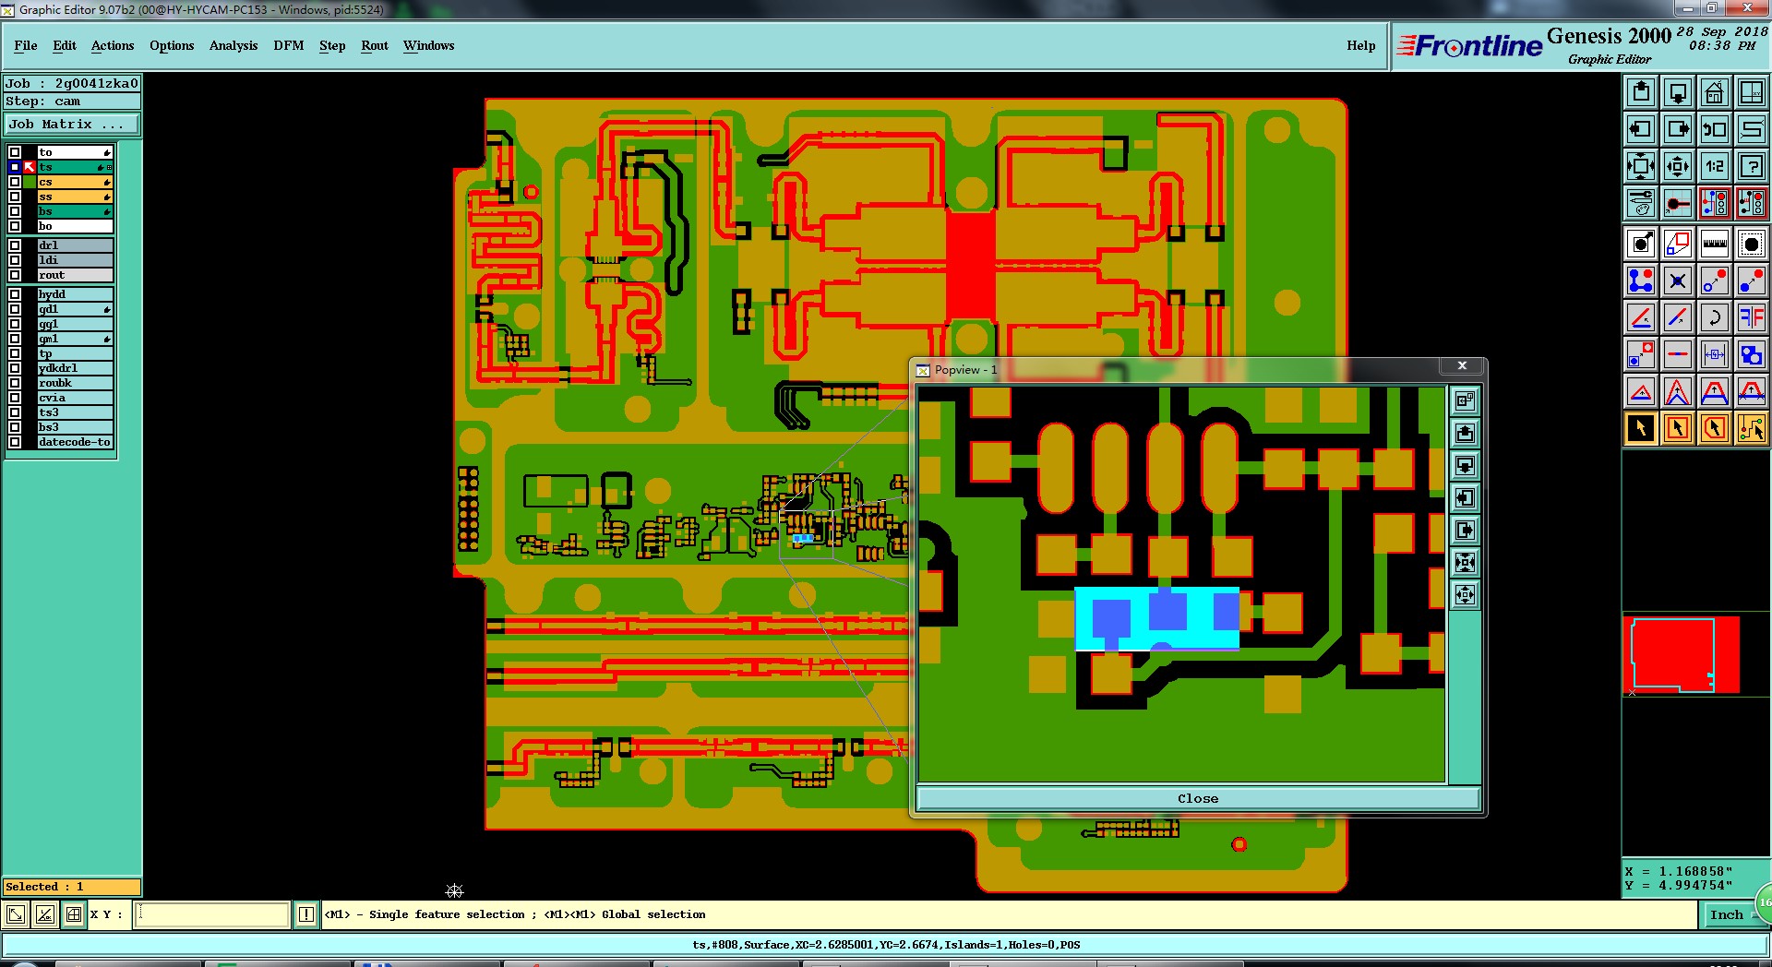Open the Job Matrix button

[x=72, y=124]
